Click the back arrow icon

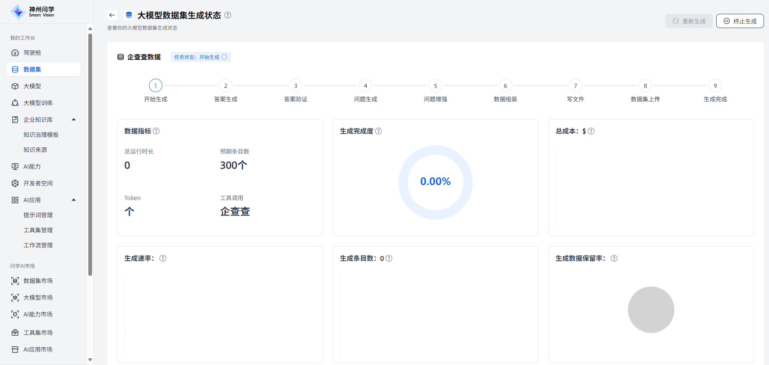(112, 15)
